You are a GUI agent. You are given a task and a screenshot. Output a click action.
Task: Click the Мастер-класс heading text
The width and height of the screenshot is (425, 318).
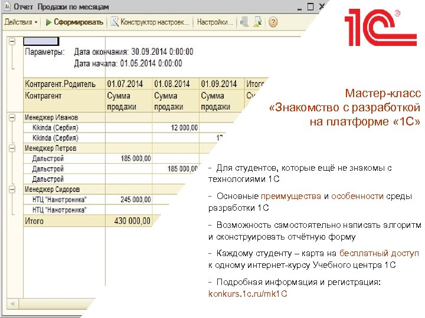tap(383, 93)
